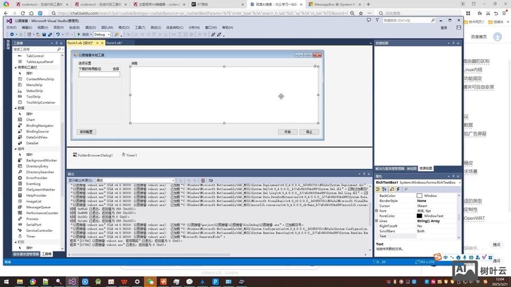
Task: Click the Undo toolbar icon
Action: 58,34
